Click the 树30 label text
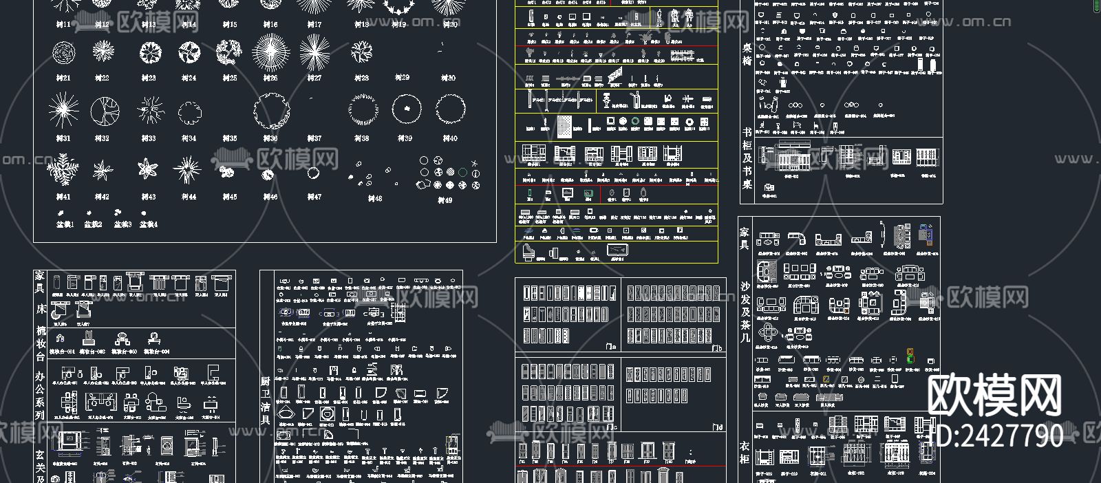Viewport: 1101px width, 483px height. click(x=448, y=78)
